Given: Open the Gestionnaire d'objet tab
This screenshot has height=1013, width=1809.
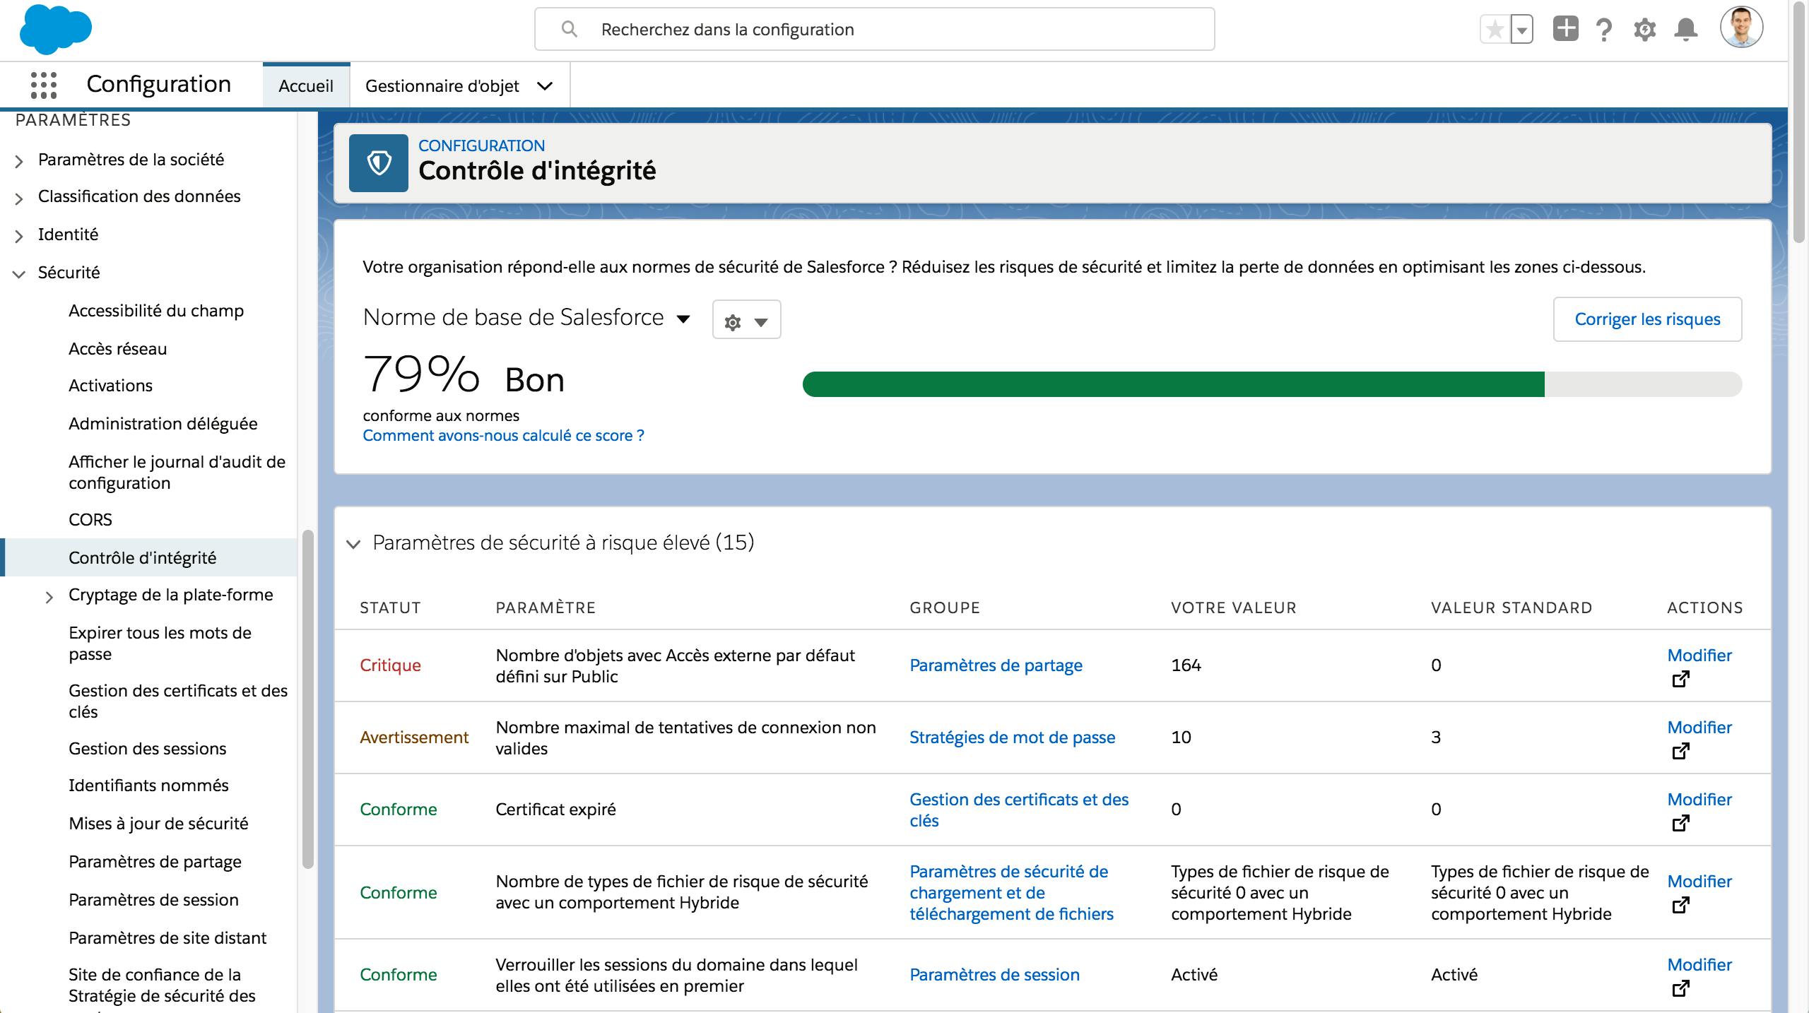Looking at the screenshot, I should click(443, 85).
